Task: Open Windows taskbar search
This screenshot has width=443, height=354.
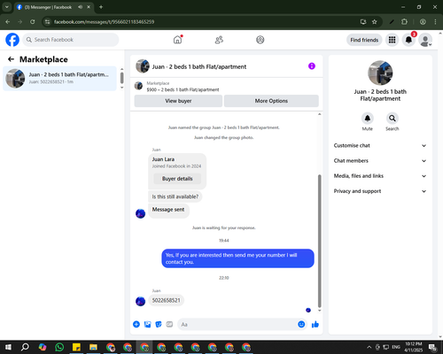Action: (25, 347)
